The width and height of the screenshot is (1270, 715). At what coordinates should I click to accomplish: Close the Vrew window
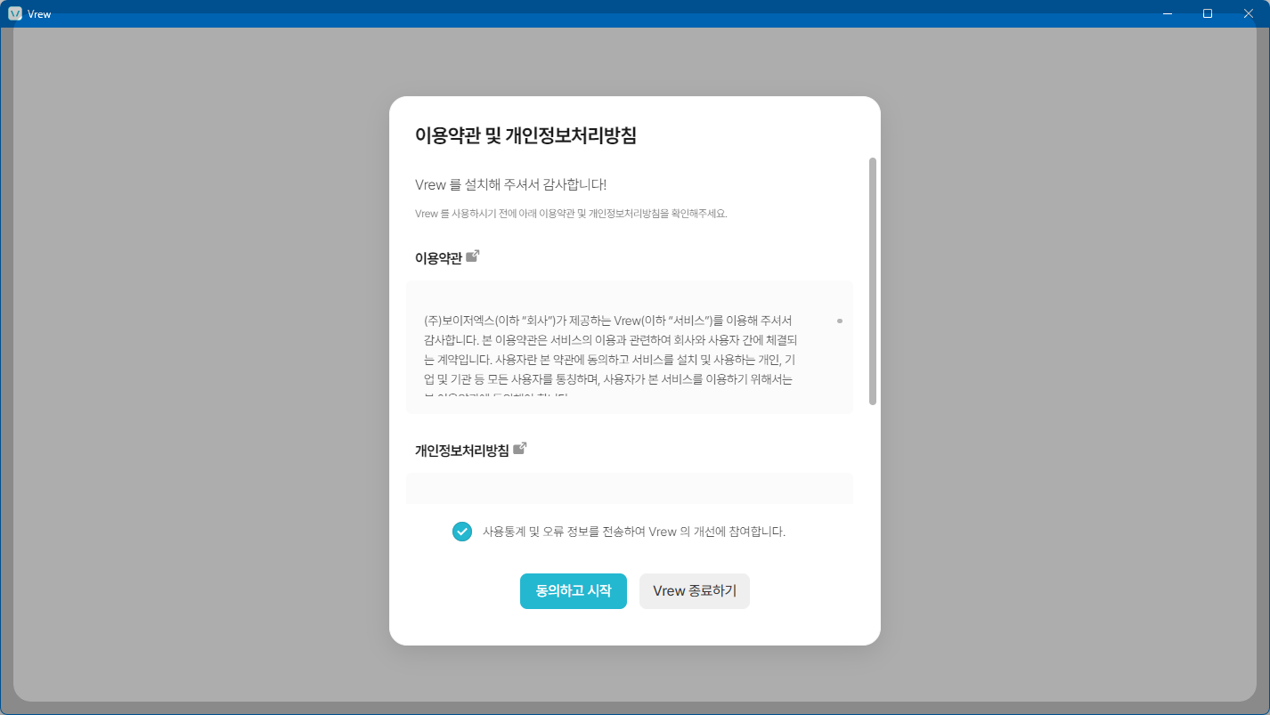pyautogui.click(x=1249, y=13)
